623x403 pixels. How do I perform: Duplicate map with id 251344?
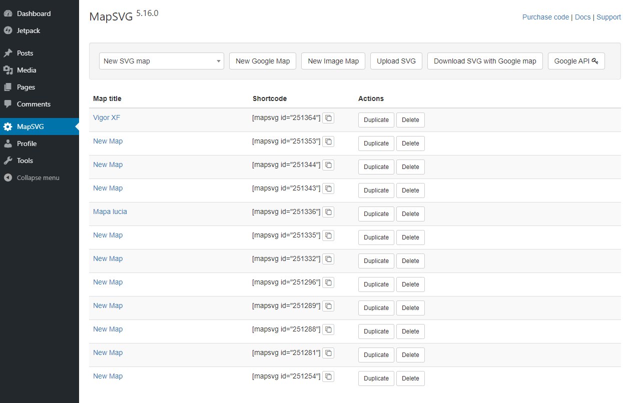[x=376, y=167]
